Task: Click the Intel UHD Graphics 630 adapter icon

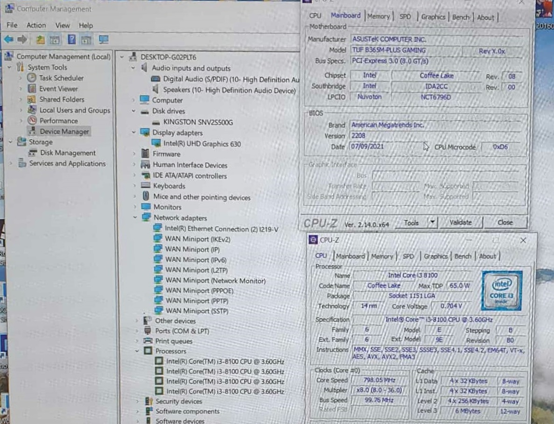Action: pyautogui.click(x=156, y=143)
